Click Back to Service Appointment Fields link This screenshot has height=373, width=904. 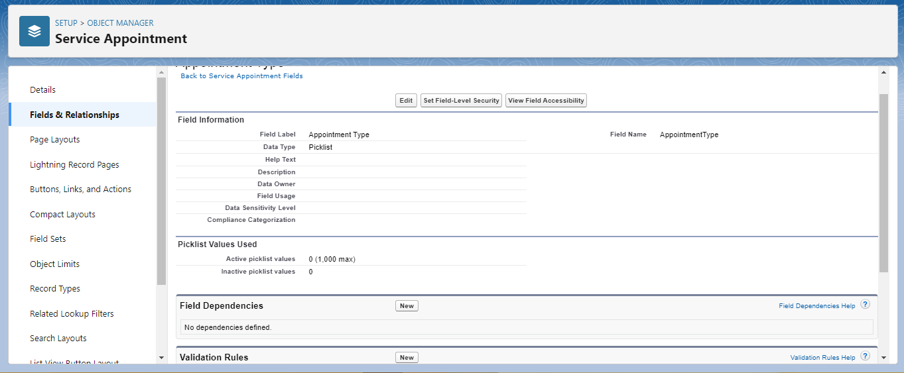pos(241,76)
